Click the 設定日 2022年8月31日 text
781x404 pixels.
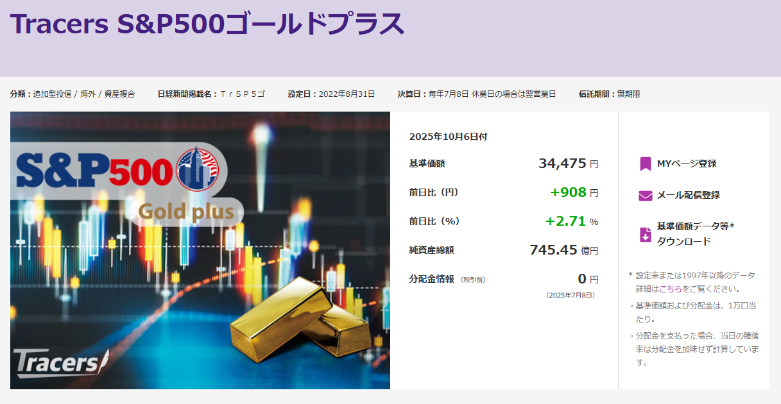click(331, 94)
